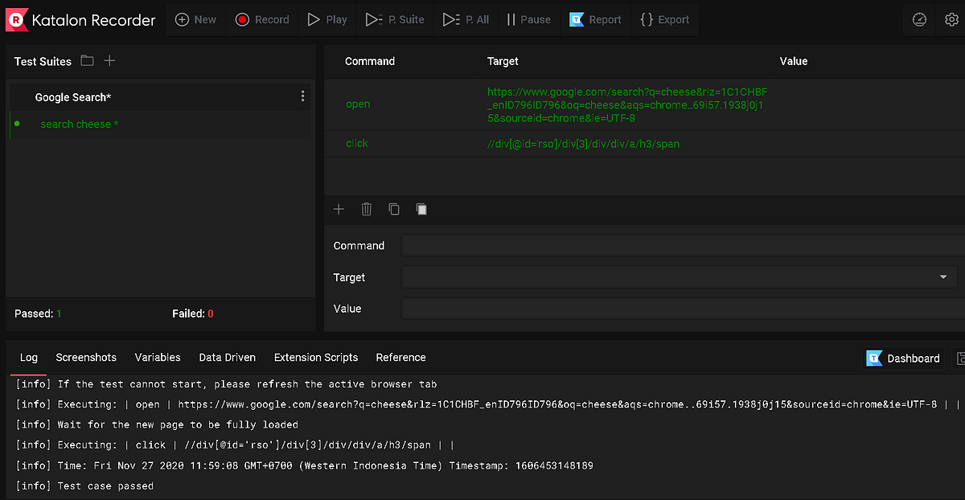Screen dimensions: 965x500
Task: Add a new command with the plus icon
Action: 339,209
